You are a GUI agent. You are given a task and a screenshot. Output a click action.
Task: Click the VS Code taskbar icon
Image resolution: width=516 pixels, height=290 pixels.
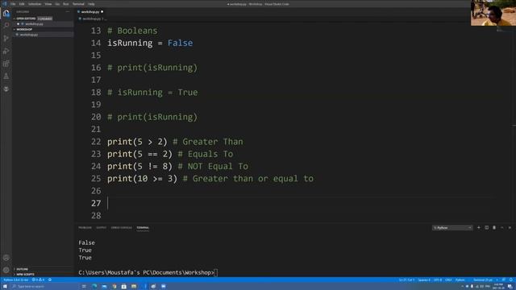(144, 287)
